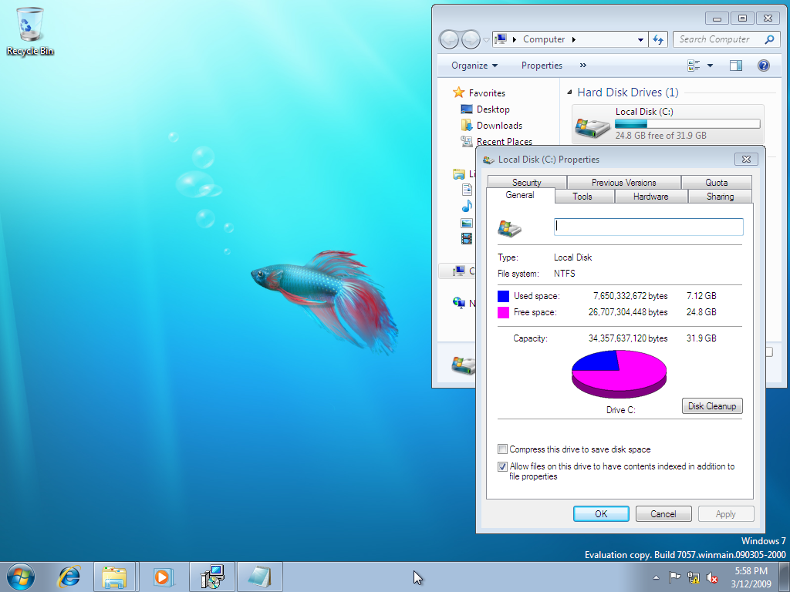Viewport: 790px width, 592px height.
Task: Switch to the Quota tab
Action: pyautogui.click(x=717, y=182)
